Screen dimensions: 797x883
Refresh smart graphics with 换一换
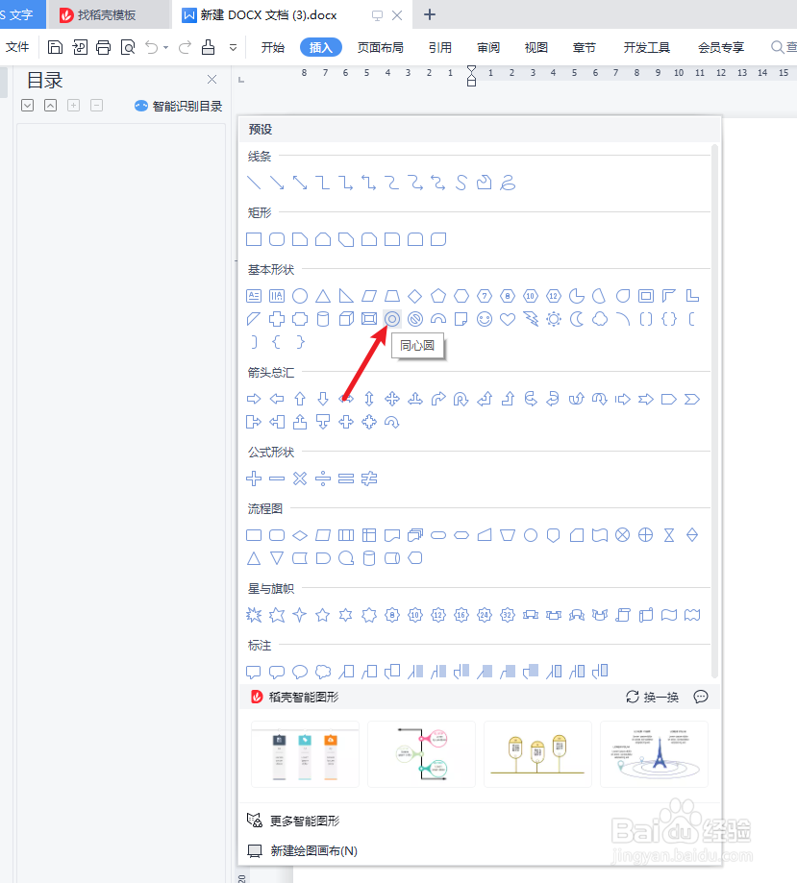point(654,697)
